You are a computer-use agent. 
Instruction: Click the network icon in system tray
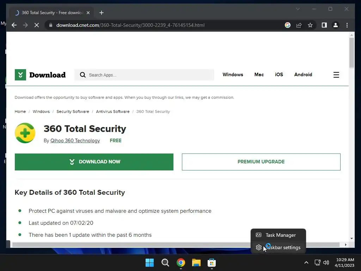(318, 263)
